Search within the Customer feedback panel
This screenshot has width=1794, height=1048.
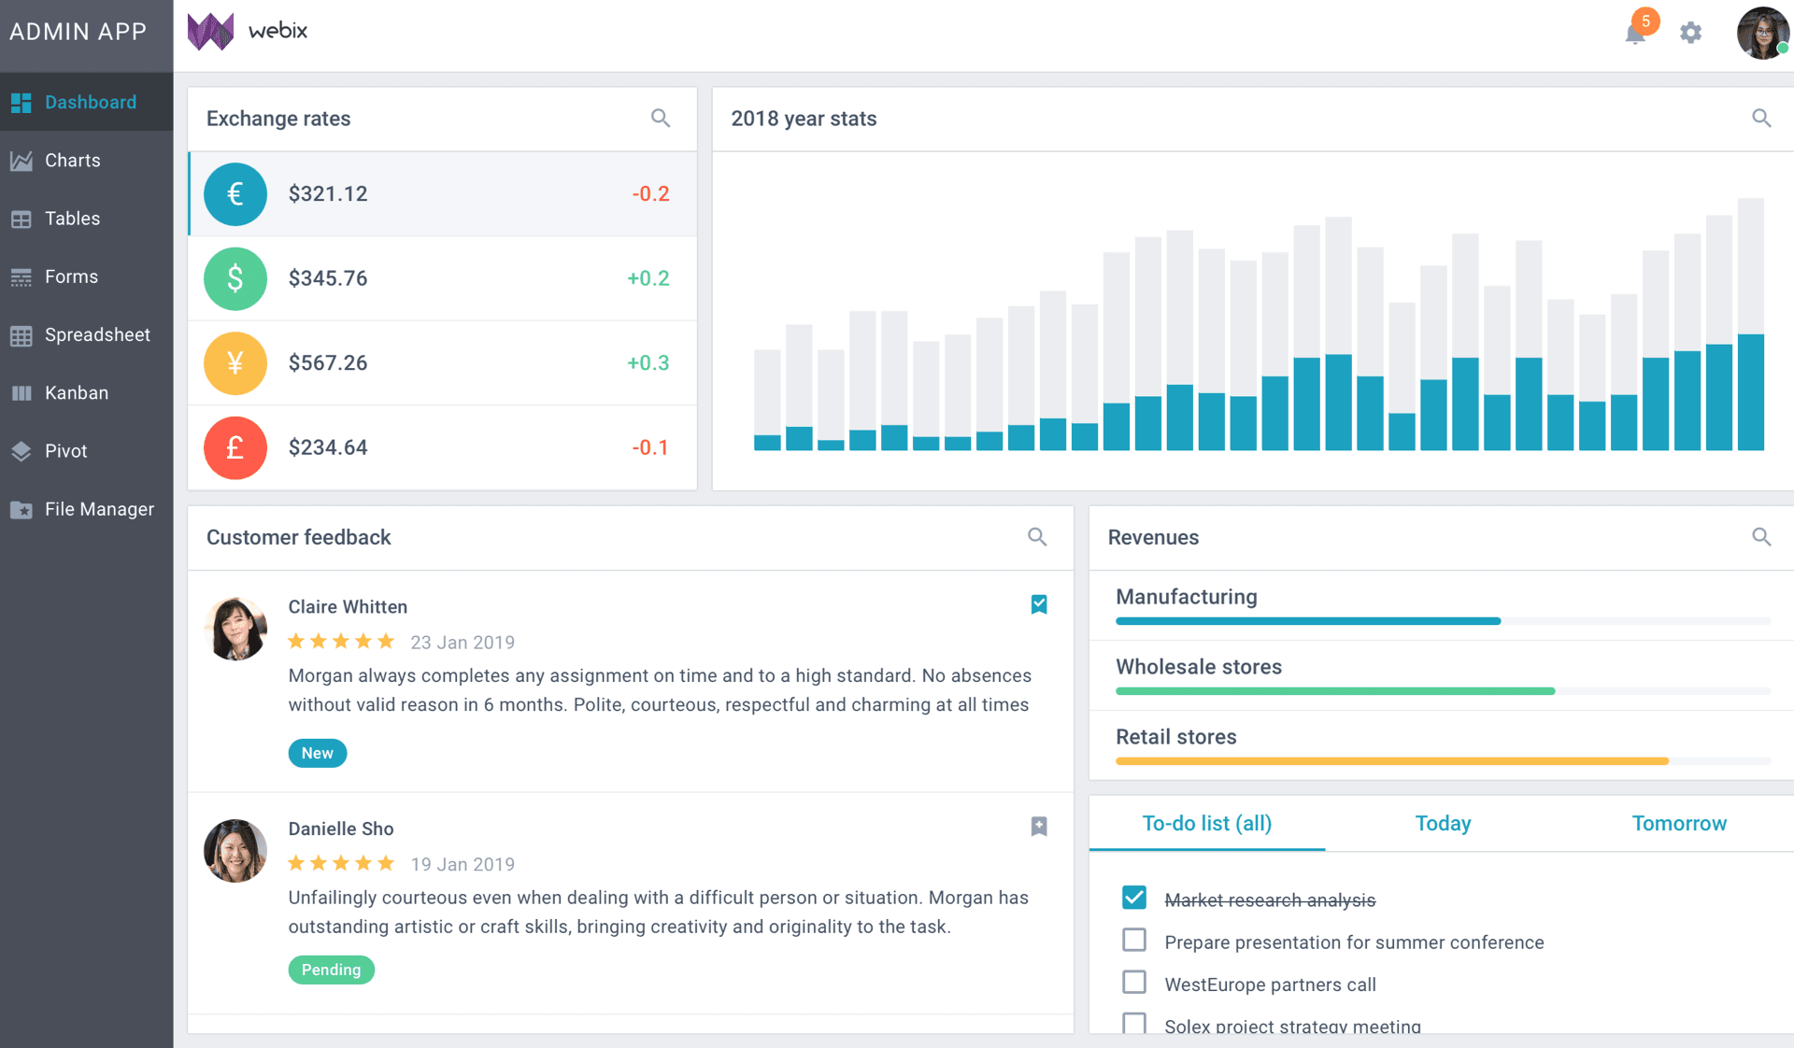point(1037,537)
